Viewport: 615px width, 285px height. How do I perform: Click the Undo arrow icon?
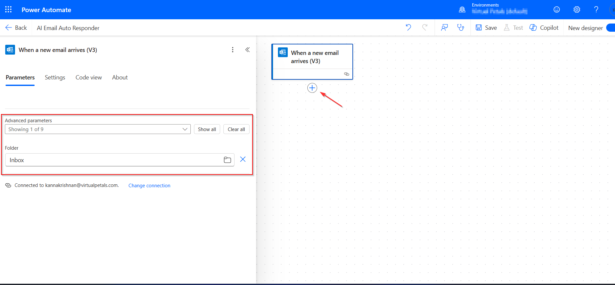tap(408, 27)
